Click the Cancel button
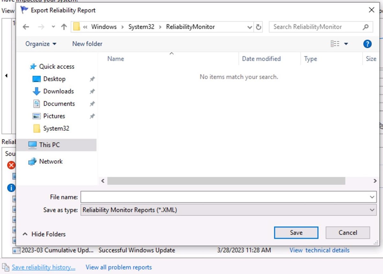This screenshot has width=383, height=274. [348, 233]
